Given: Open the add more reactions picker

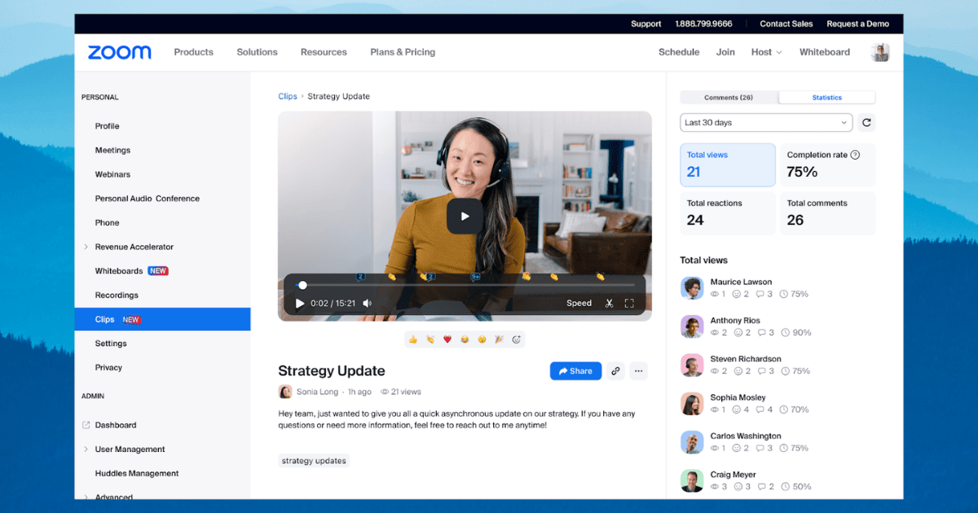Looking at the screenshot, I should coord(516,340).
